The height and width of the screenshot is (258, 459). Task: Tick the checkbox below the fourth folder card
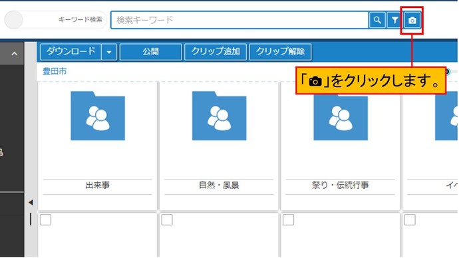coord(410,219)
